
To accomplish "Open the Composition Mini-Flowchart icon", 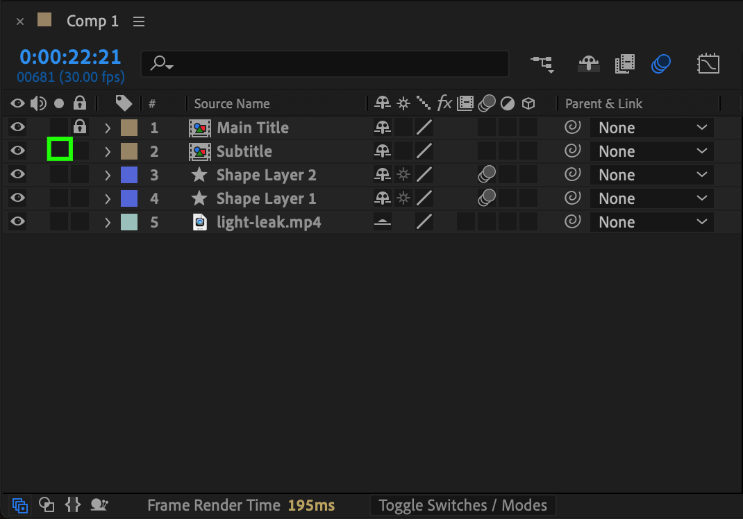I will pyautogui.click(x=542, y=63).
